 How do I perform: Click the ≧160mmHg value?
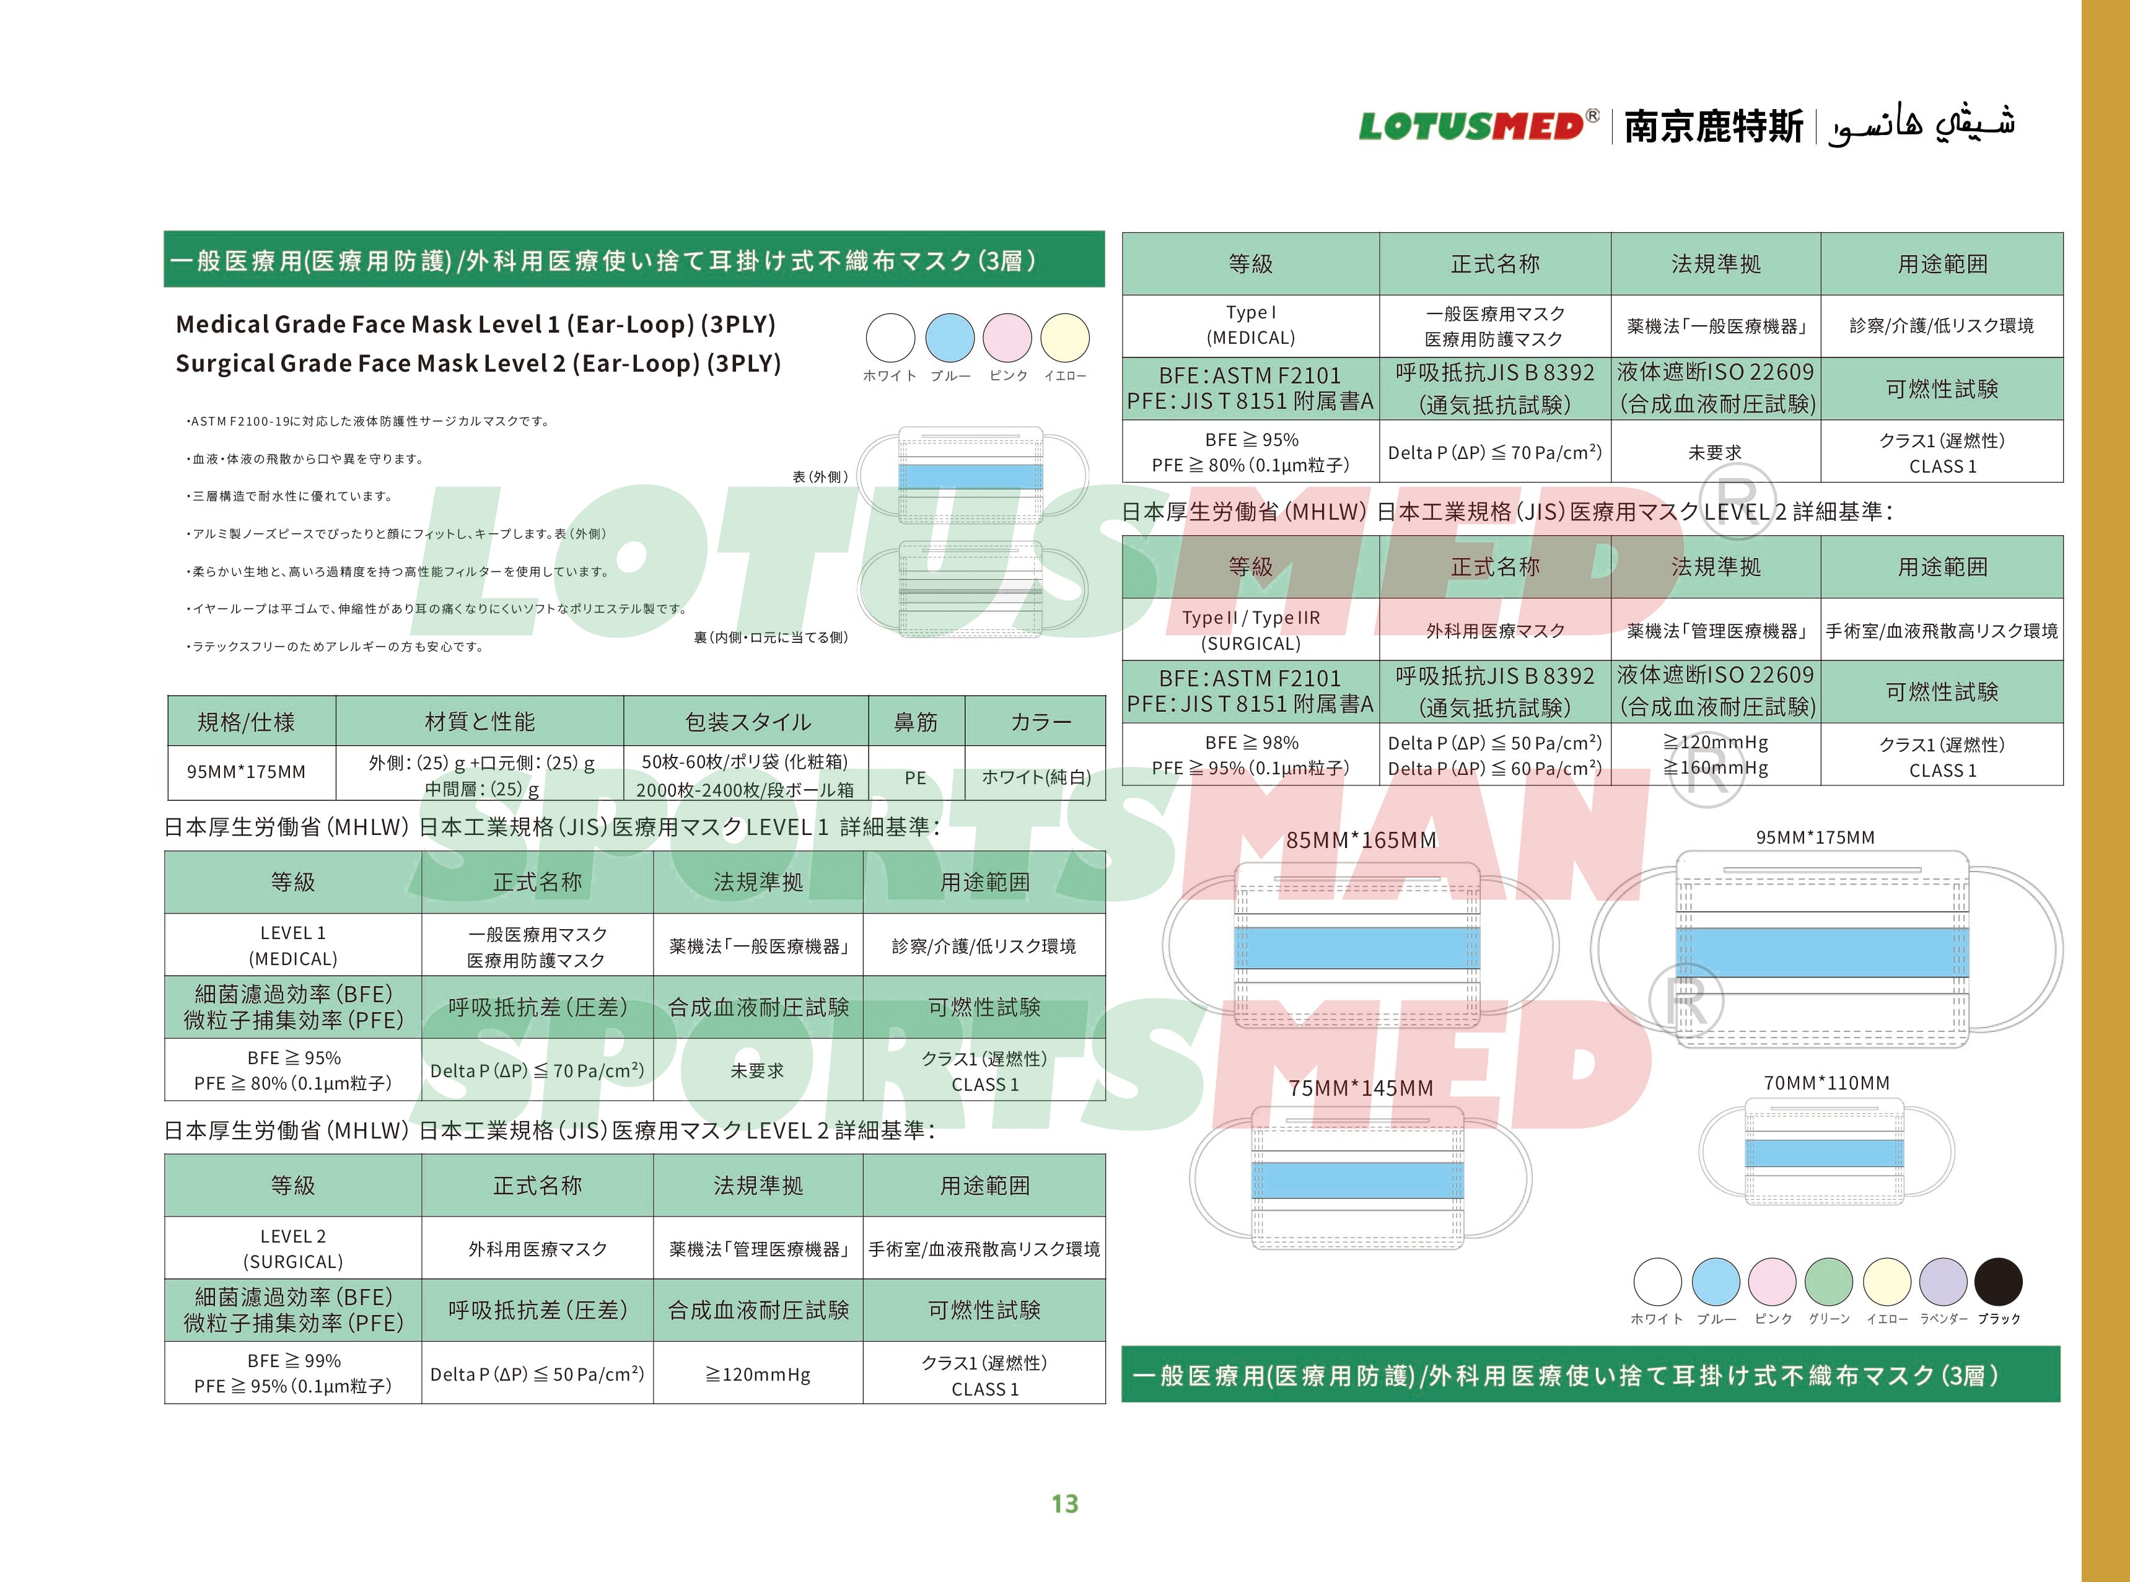point(1714,768)
